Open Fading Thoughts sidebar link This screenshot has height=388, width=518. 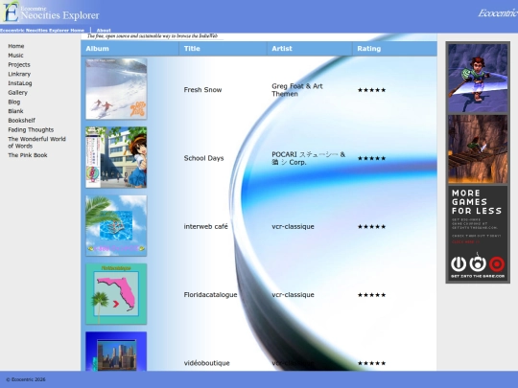31,129
